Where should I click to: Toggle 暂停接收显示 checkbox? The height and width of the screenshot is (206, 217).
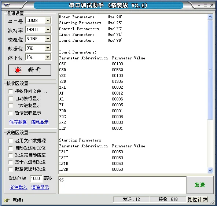pos(11,113)
